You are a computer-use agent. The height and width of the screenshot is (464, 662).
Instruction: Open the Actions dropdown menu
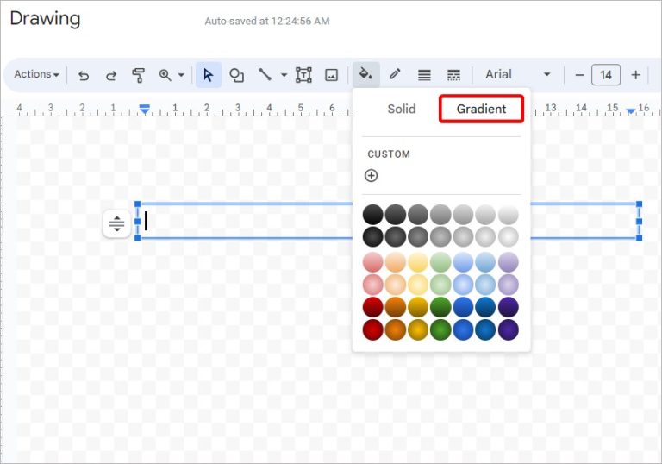tap(36, 74)
